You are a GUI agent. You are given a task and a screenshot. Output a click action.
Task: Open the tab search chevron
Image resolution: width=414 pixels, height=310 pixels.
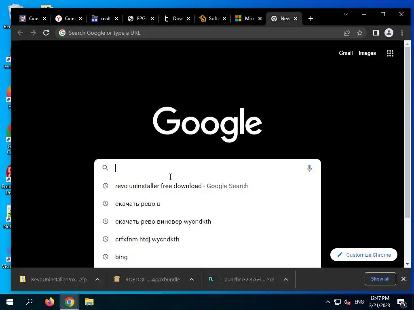pyautogui.click(x=345, y=14)
